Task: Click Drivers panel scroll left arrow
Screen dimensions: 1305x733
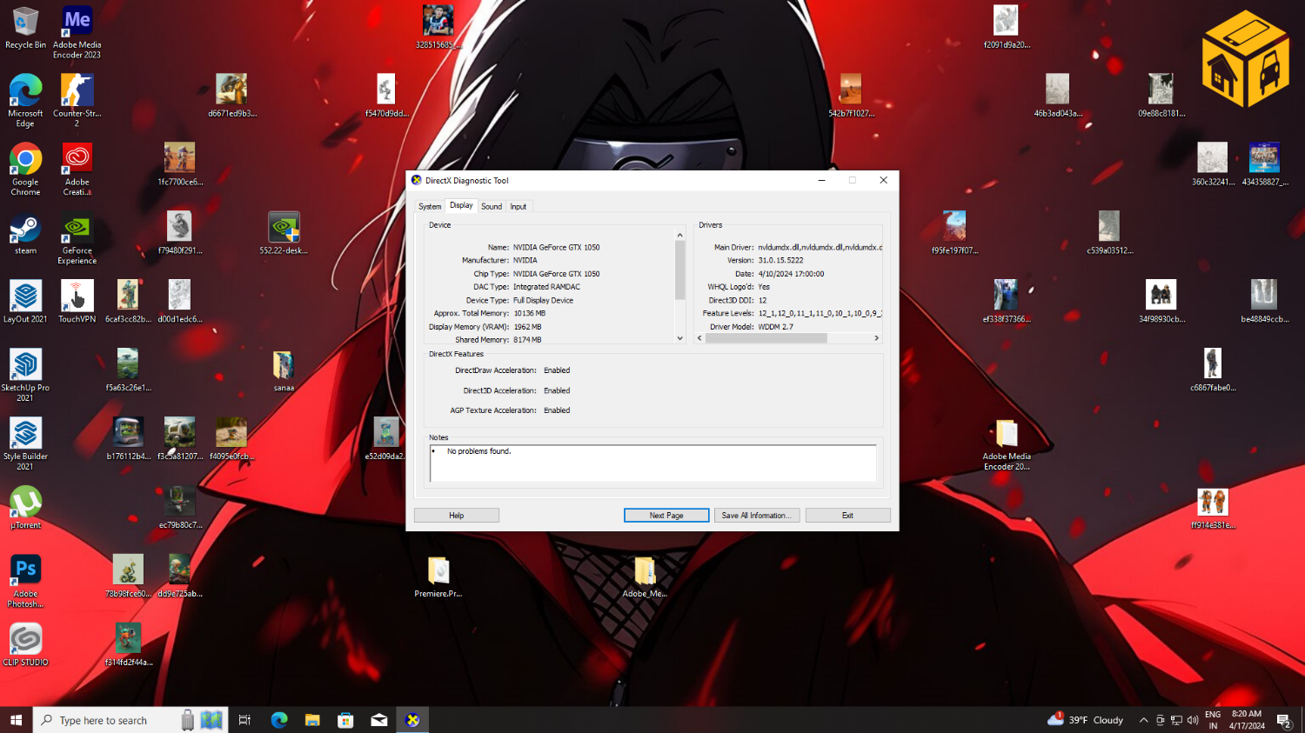Action: tap(699, 338)
